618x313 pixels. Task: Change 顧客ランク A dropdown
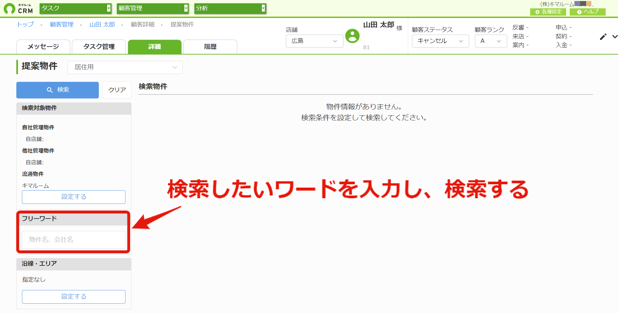[491, 41]
